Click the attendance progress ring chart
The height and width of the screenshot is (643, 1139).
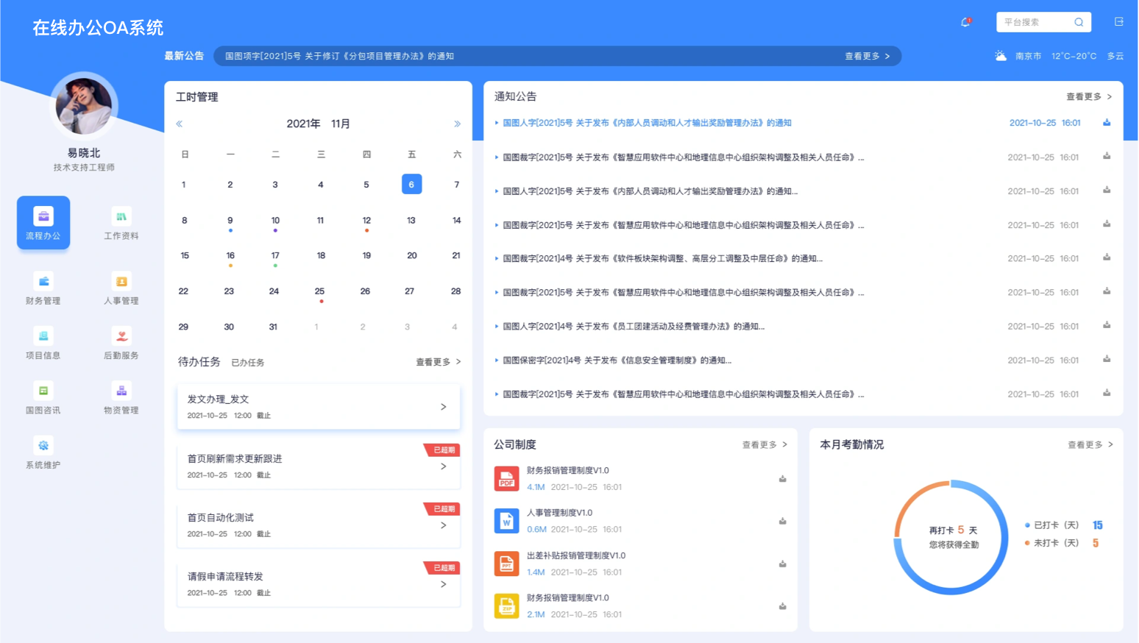coord(951,537)
